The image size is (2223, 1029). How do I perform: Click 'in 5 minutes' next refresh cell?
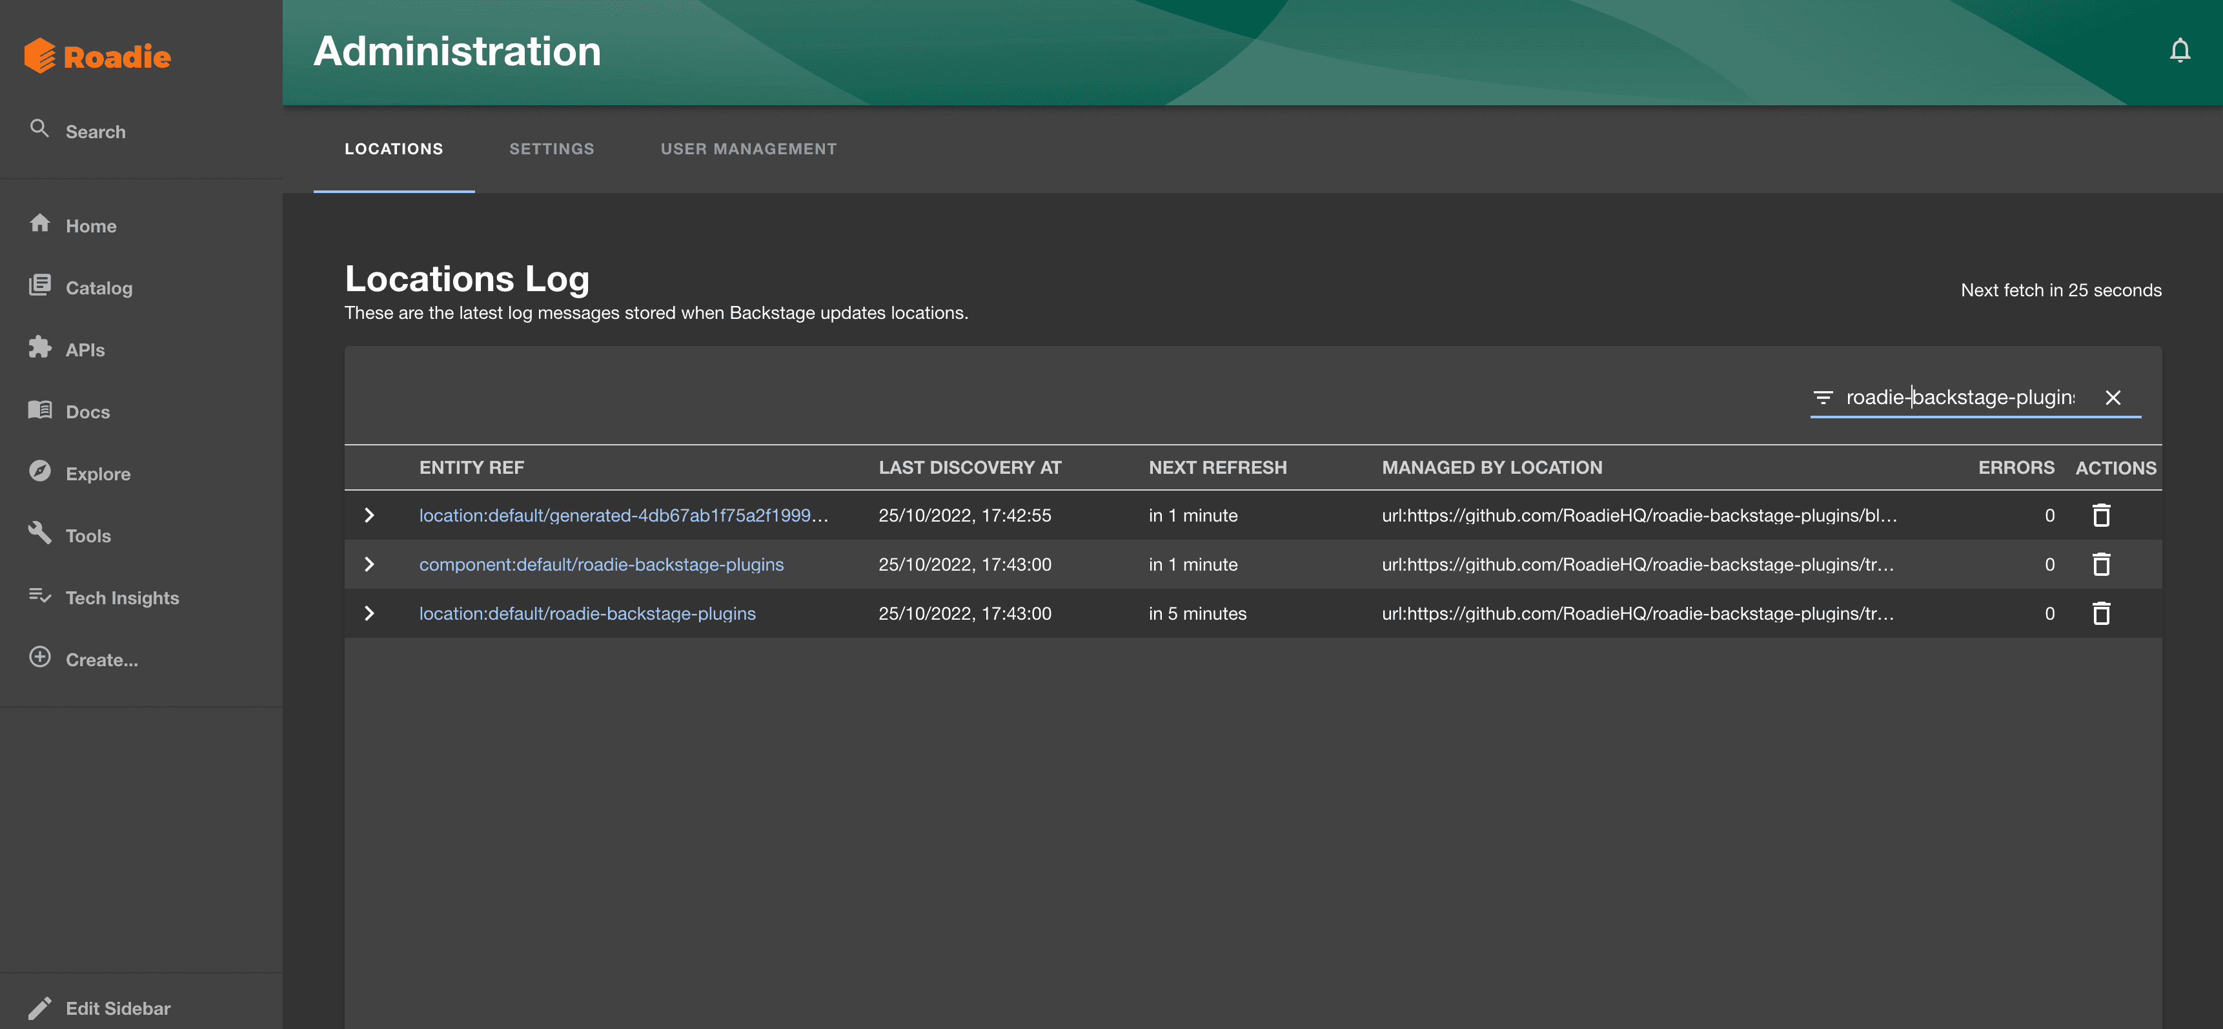tap(1197, 614)
